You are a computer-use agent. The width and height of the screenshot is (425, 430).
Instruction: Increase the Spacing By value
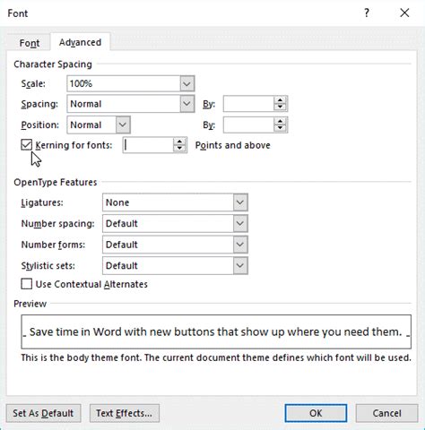pyautogui.click(x=280, y=100)
